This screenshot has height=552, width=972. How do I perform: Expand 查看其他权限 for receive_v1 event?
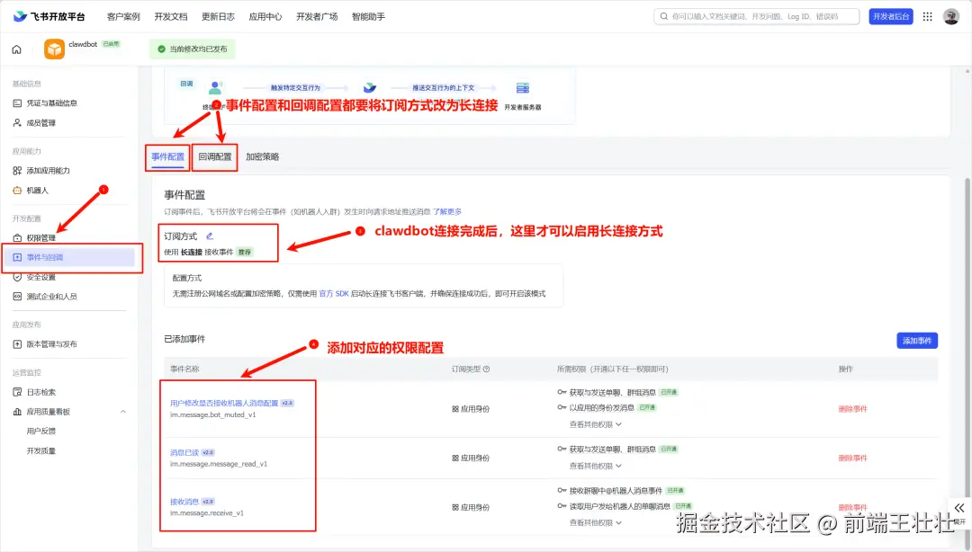[x=595, y=523]
